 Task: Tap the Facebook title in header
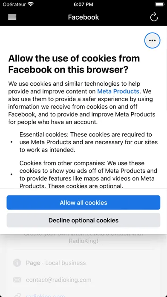(83, 17)
